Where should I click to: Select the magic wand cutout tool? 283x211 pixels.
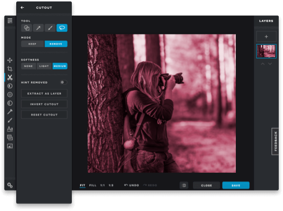coord(38,28)
